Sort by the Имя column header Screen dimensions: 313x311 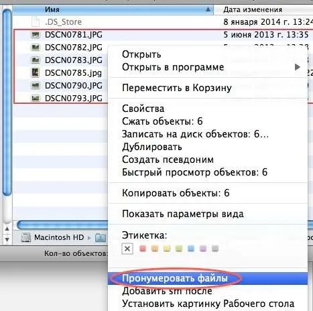(x=113, y=9)
